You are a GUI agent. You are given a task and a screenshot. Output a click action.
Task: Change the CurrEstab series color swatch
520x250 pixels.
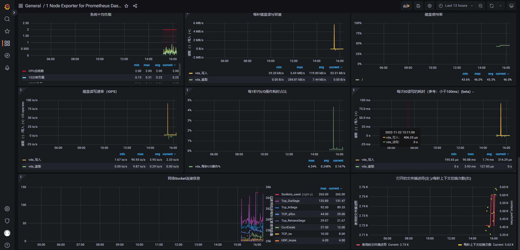tap(277, 228)
